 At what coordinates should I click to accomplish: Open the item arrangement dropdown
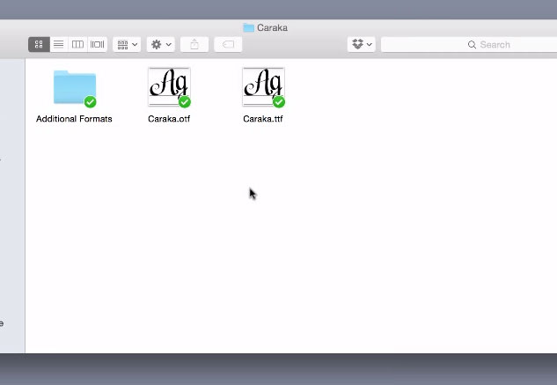127,44
